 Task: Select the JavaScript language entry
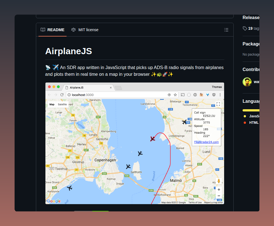pos(252,116)
